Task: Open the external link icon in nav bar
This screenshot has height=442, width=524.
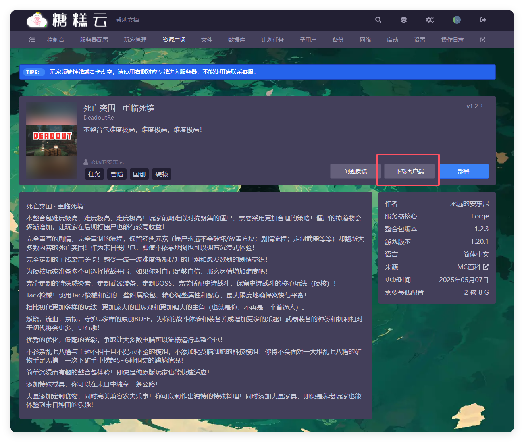Action: coord(483,40)
